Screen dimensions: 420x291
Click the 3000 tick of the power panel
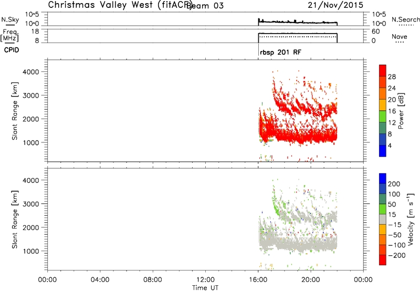point(31,96)
